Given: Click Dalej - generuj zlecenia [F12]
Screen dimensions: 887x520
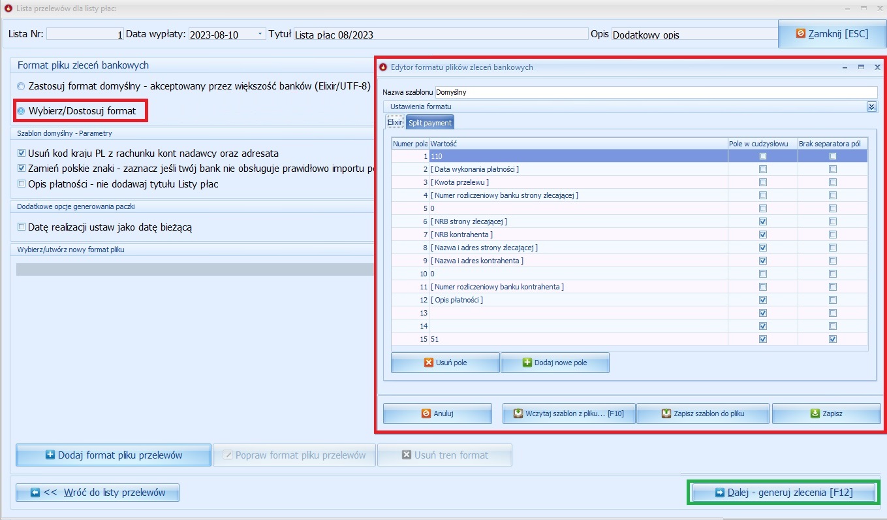Looking at the screenshot, I should point(783,493).
